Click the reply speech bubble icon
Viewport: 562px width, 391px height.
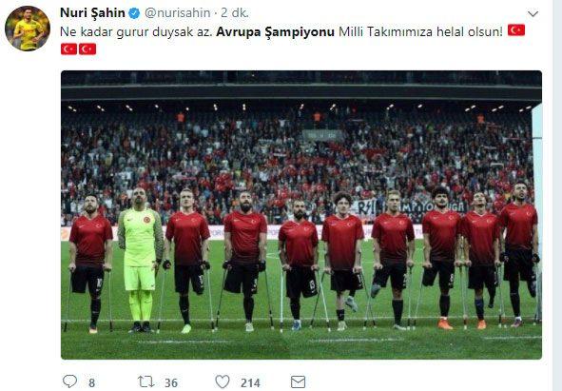[69, 381]
